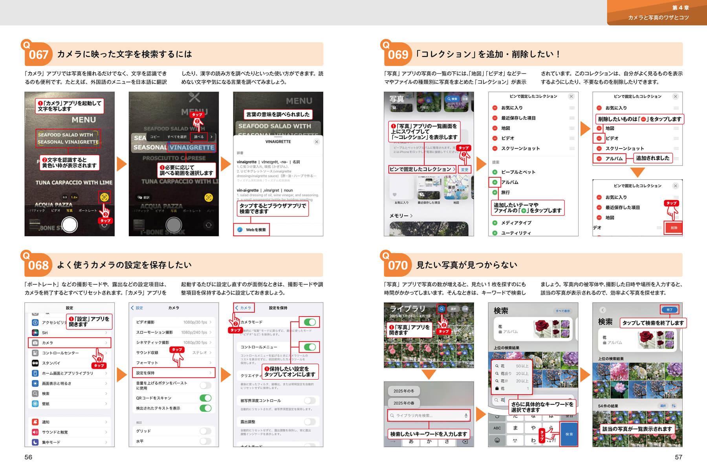Tap すべて表示 on the 検索 screen
Viewport: 707px width, 468px height.
[562, 311]
